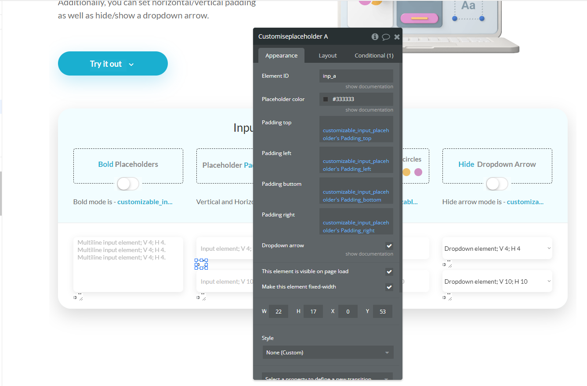
Task: Edit the Padding top expression field
Action: click(356, 130)
